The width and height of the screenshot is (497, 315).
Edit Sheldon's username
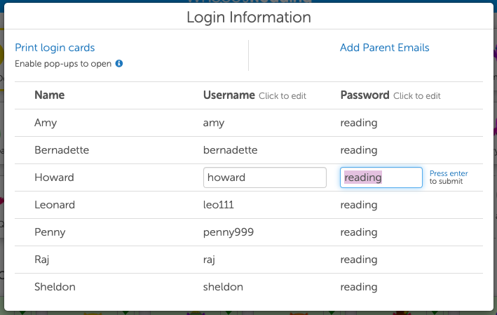coord(223,287)
